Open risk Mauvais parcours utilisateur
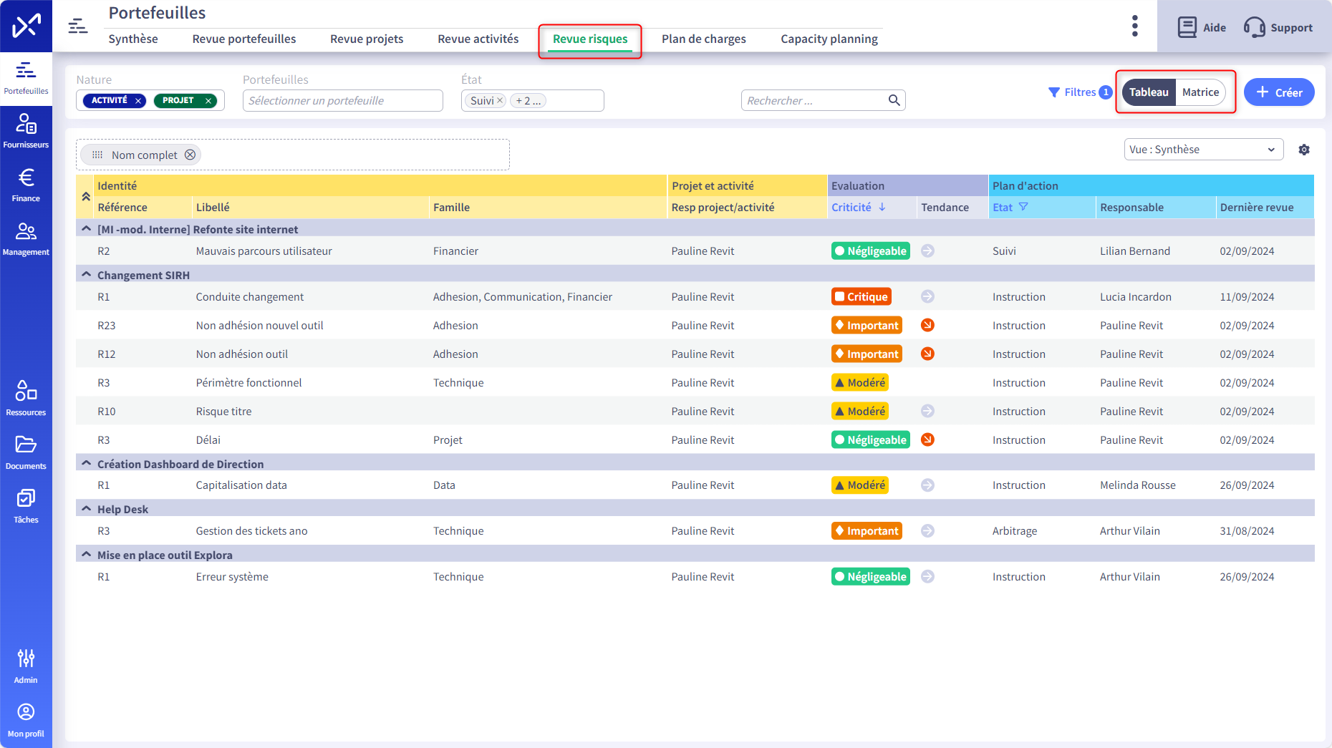The width and height of the screenshot is (1332, 748). (264, 251)
